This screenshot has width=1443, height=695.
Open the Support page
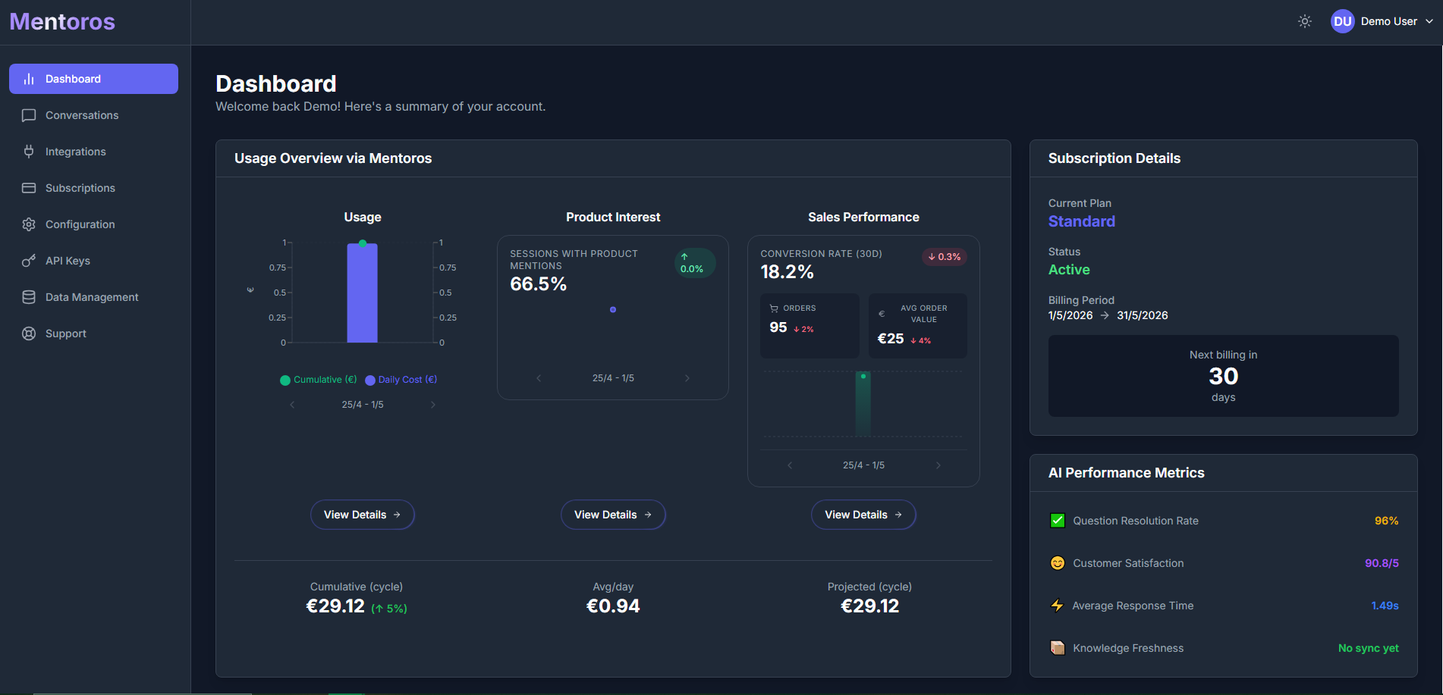tap(93, 333)
